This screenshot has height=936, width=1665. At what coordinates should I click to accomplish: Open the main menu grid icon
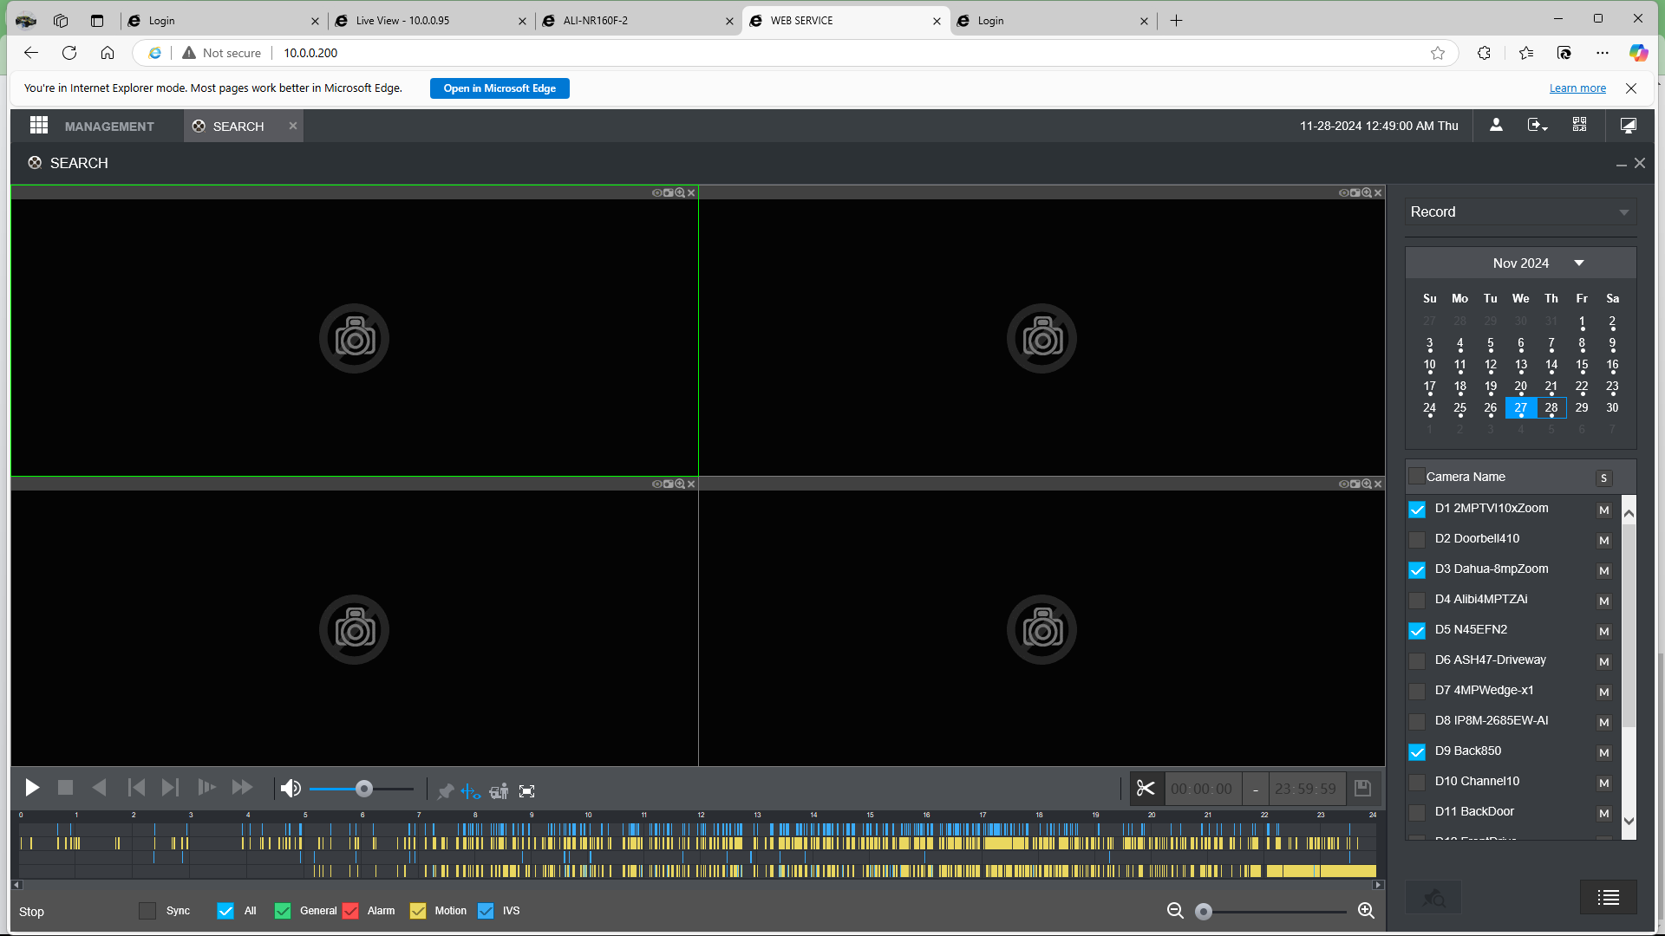click(39, 126)
